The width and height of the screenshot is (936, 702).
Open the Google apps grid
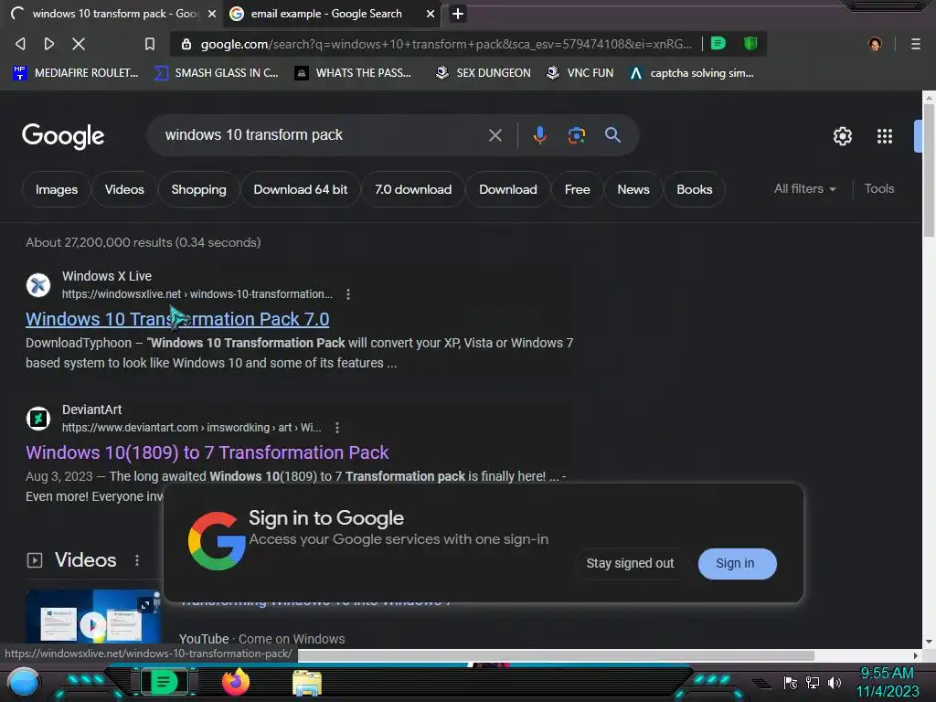pos(884,136)
